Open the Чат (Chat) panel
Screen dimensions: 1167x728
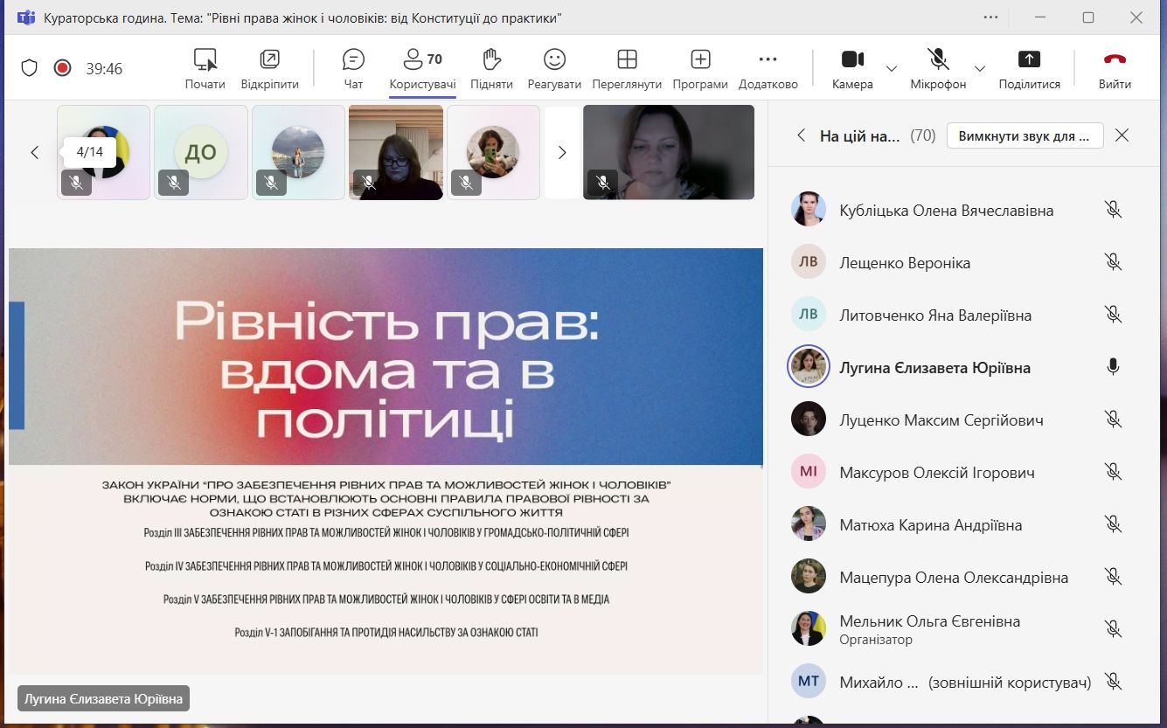[x=353, y=69]
